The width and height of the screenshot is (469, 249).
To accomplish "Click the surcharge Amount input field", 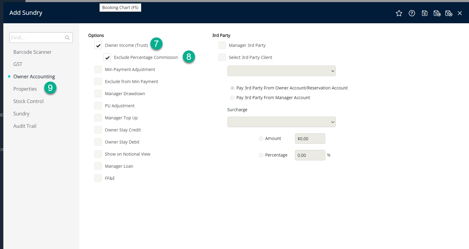I will pos(310,139).
